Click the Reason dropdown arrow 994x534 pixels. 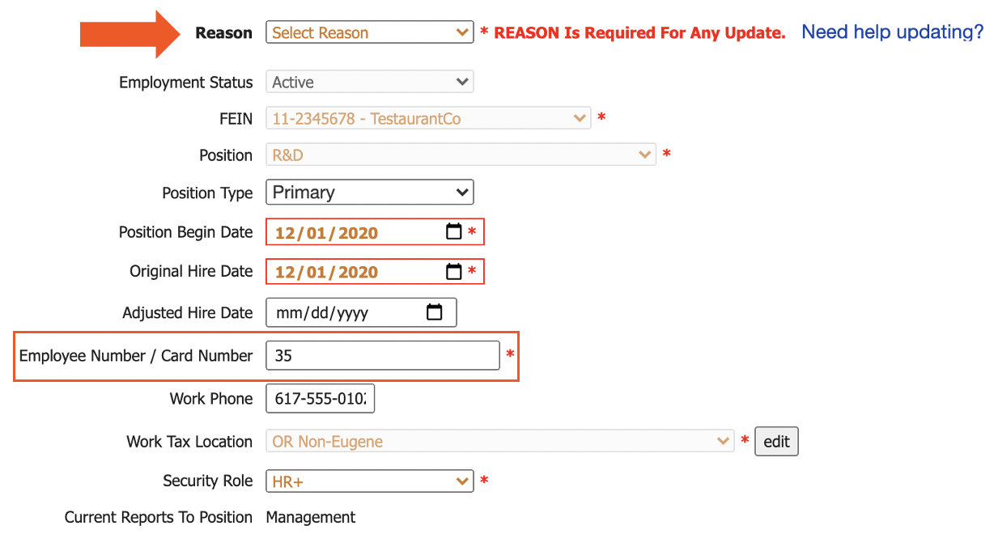[x=461, y=32]
